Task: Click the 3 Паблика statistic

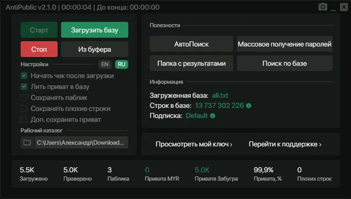Action: coord(118,174)
